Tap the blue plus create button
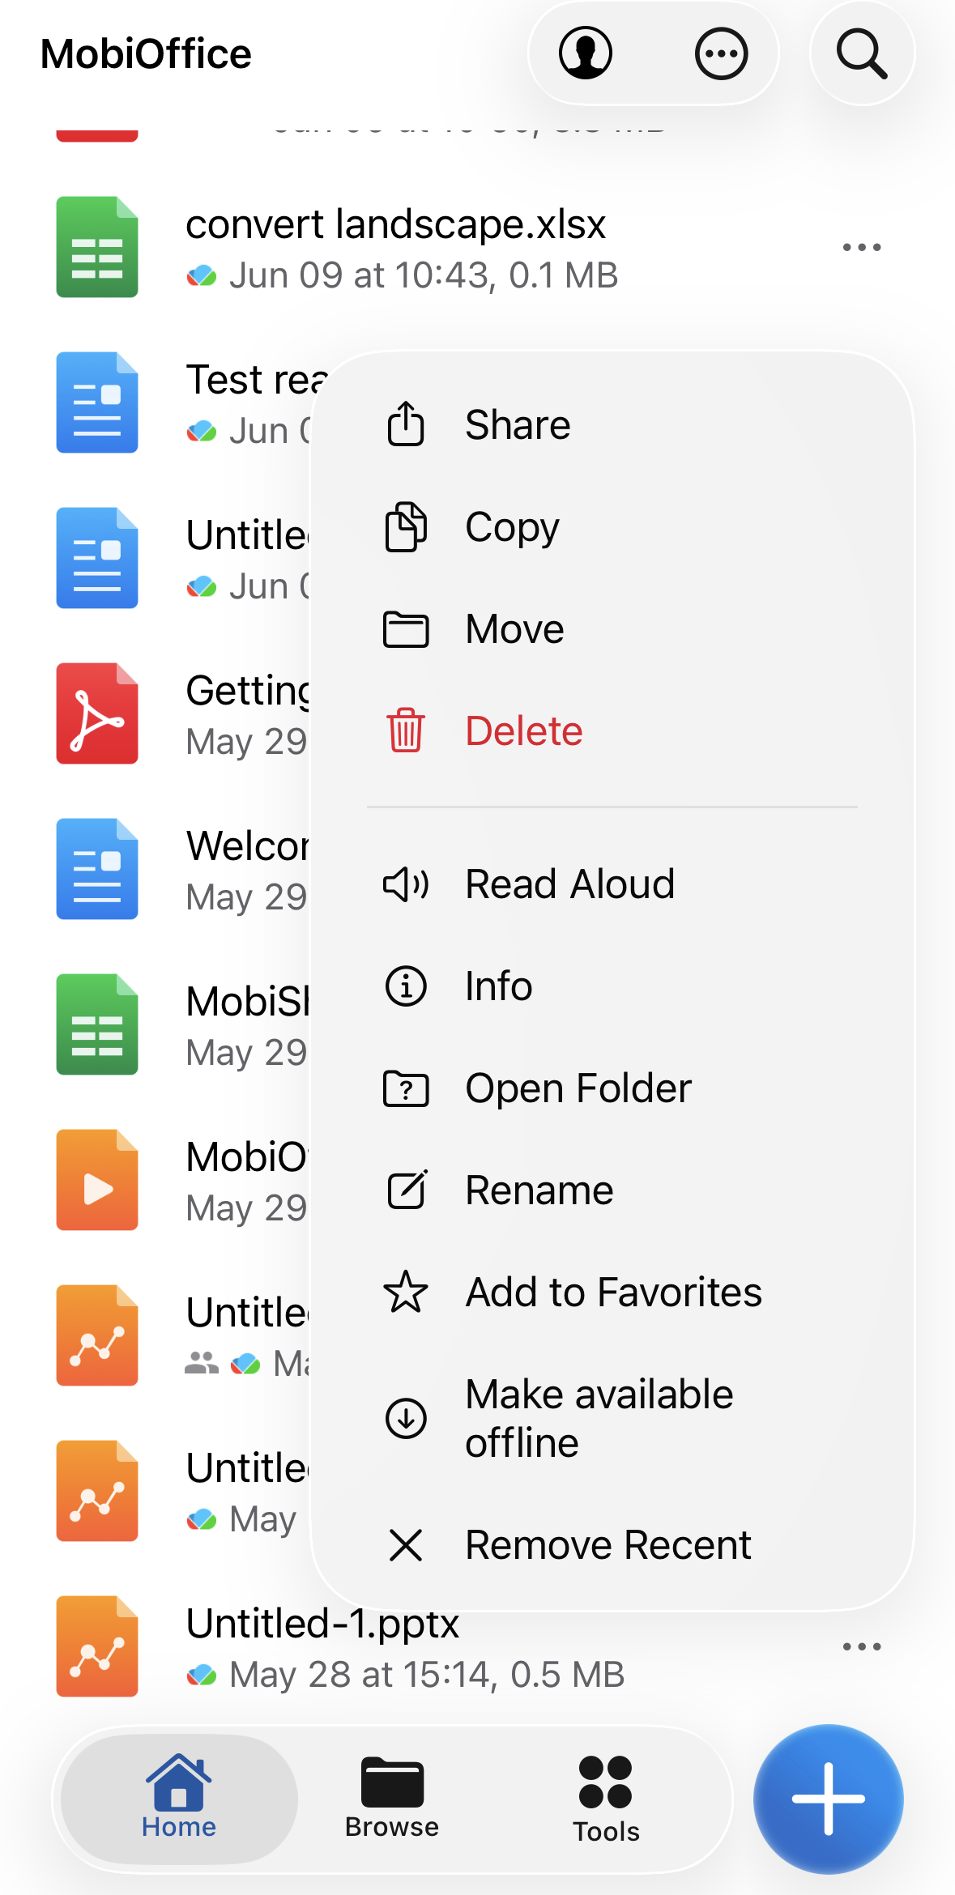The width and height of the screenshot is (955, 1895). pos(828,1799)
